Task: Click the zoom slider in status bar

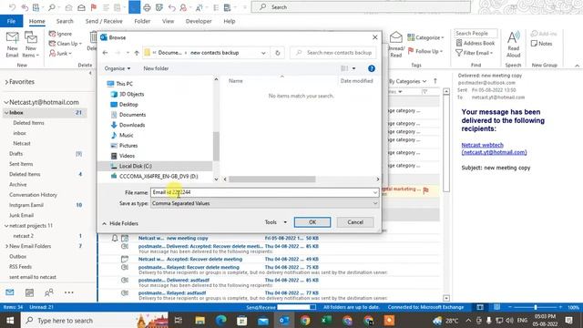Action: pyautogui.click(x=536, y=307)
